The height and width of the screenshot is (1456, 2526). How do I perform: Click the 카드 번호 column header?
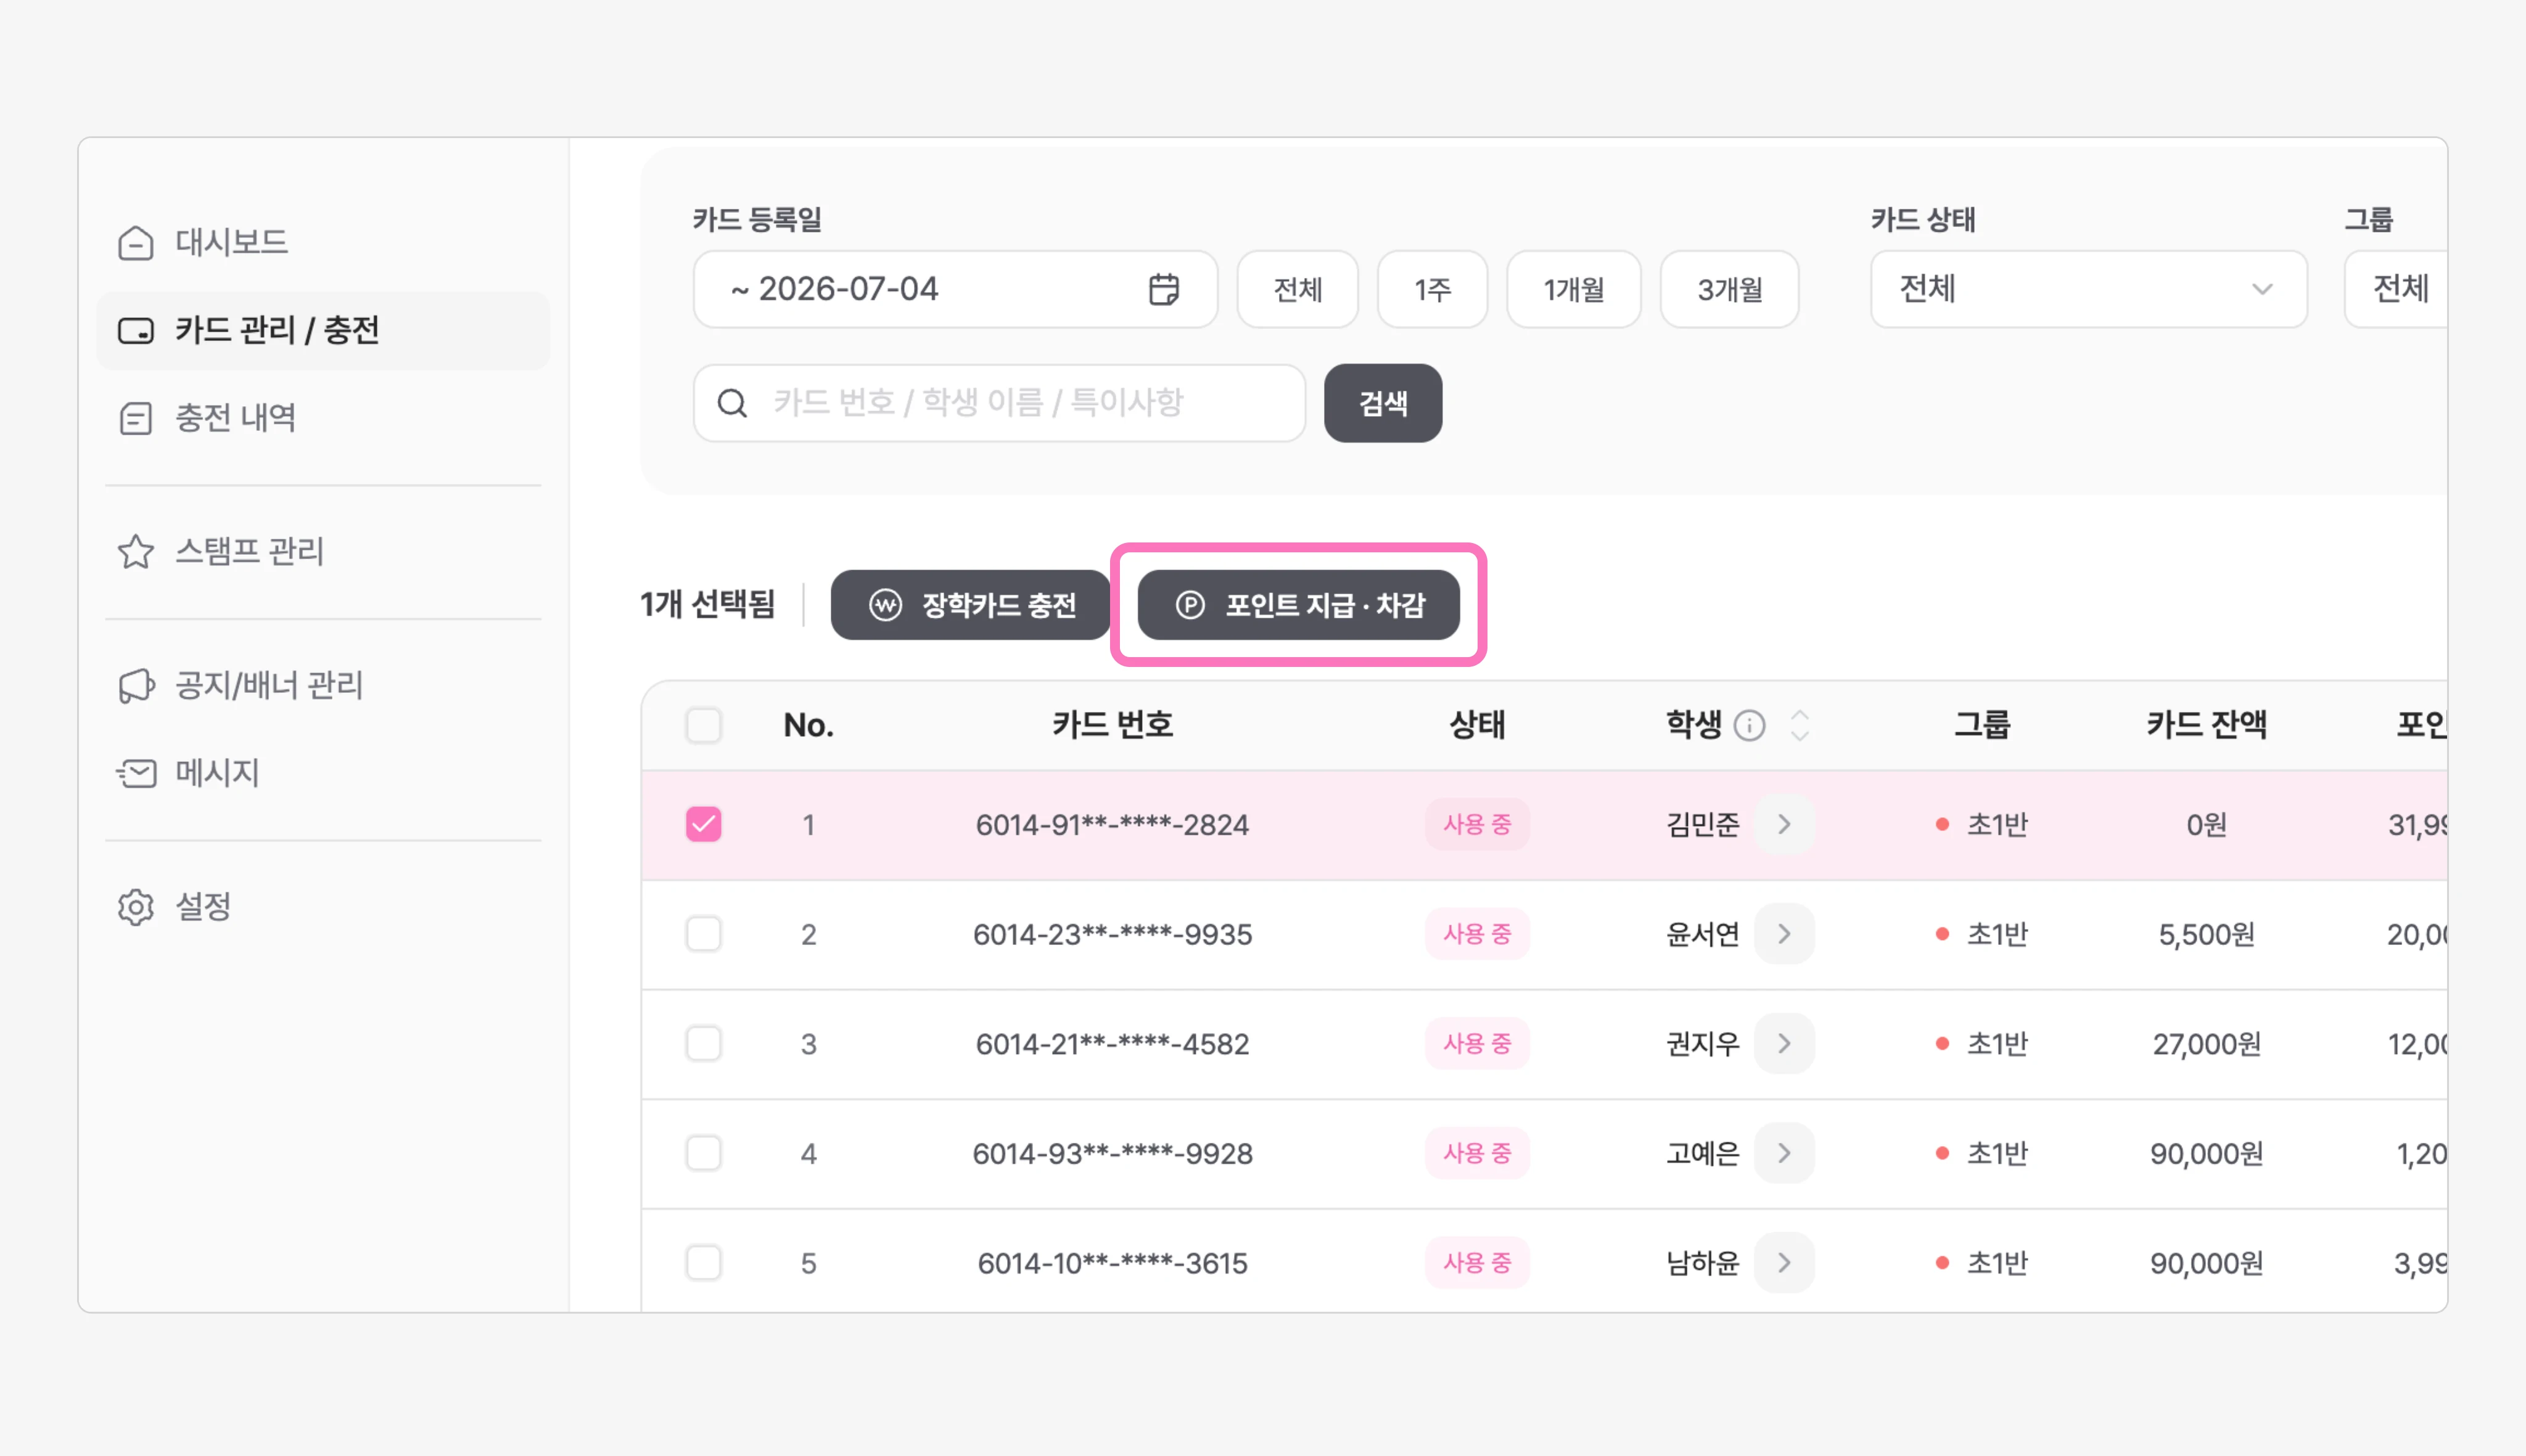click(1113, 725)
